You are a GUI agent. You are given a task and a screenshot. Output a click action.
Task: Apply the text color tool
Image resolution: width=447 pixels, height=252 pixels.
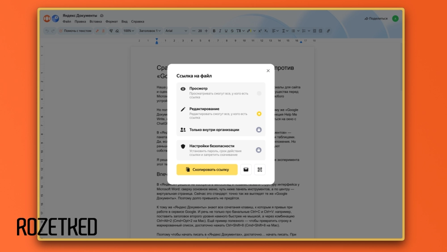[238, 31]
